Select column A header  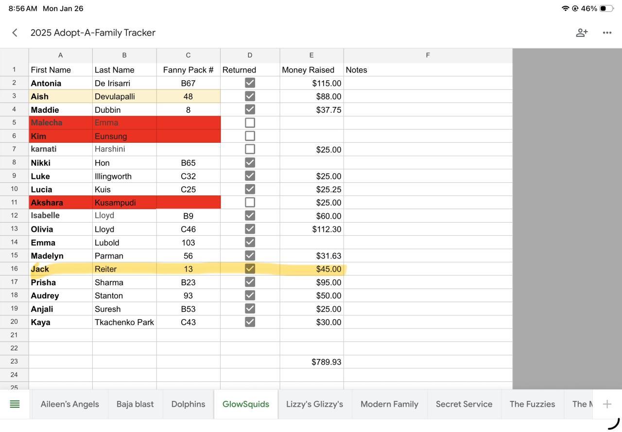(61, 55)
